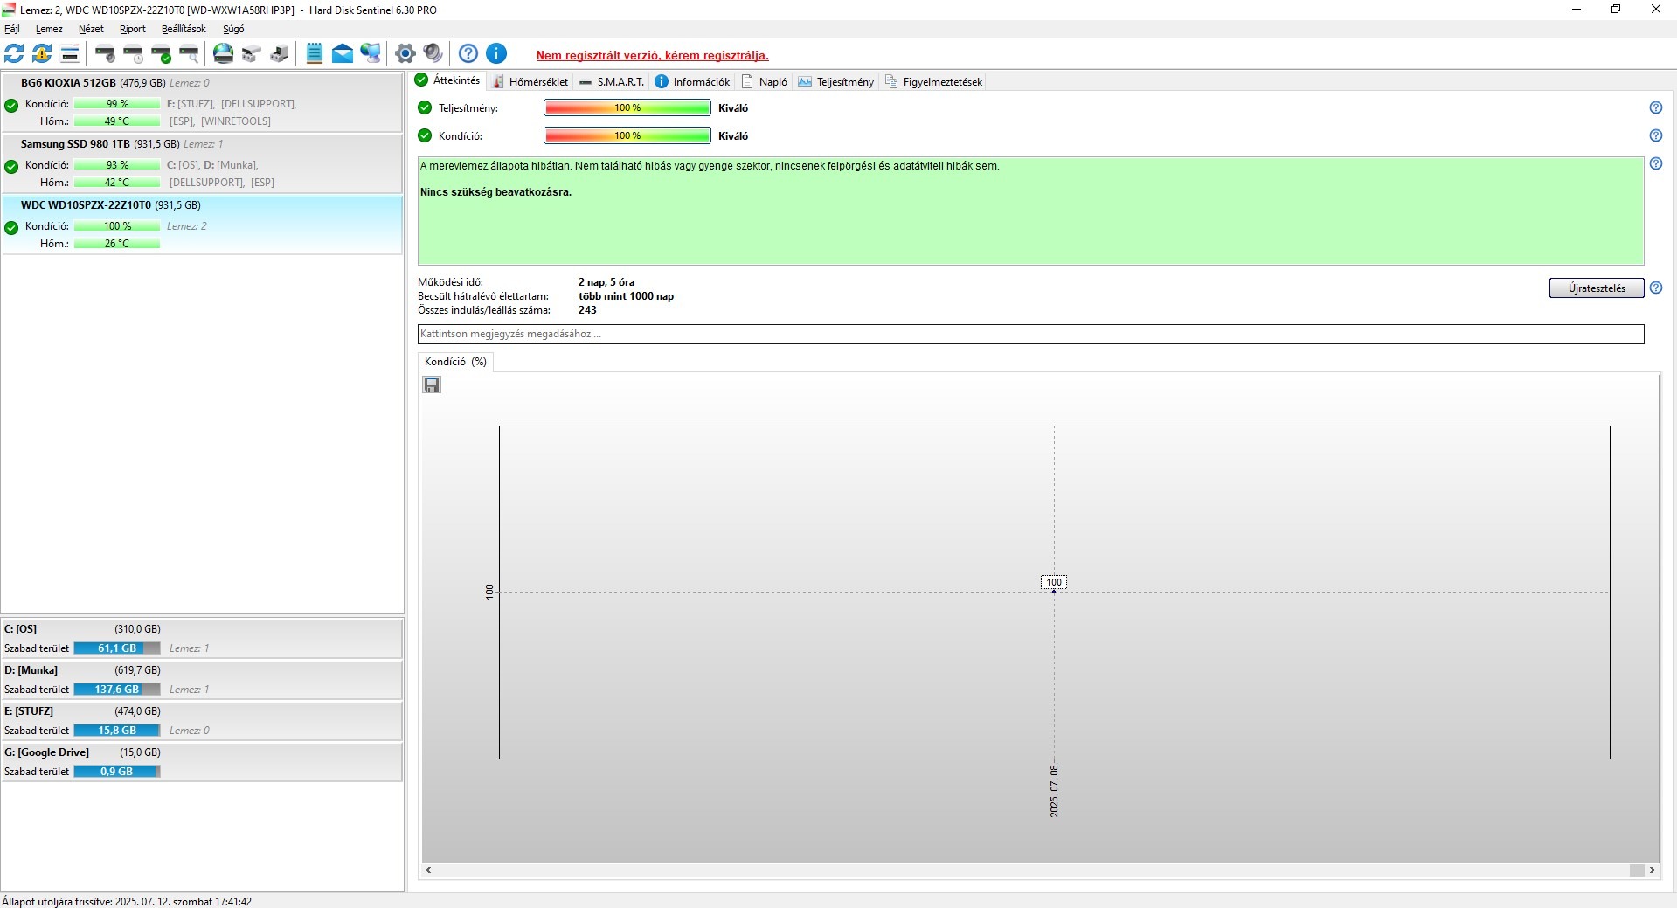Screen dimensions: 1677x908
Task: Click the KIOXIA temperature 49 °C bar
Action: (x=117, y=121)
